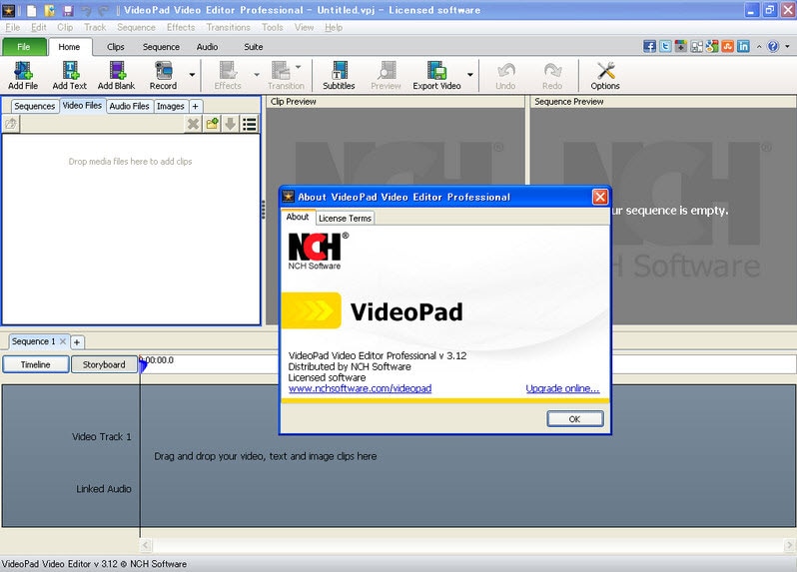The width and height of the screenshot is (797, 572).
Task: Close Sequence 1 tab with its X
Action: pyautogui.click(x=63, y=341)
